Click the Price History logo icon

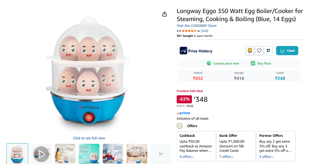[x=183, y=51]
